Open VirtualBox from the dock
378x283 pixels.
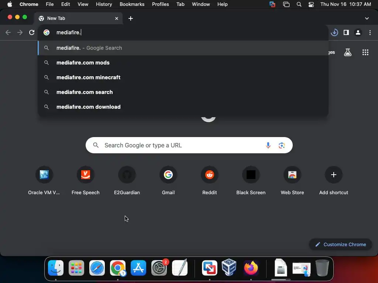[x=229, y=267]
